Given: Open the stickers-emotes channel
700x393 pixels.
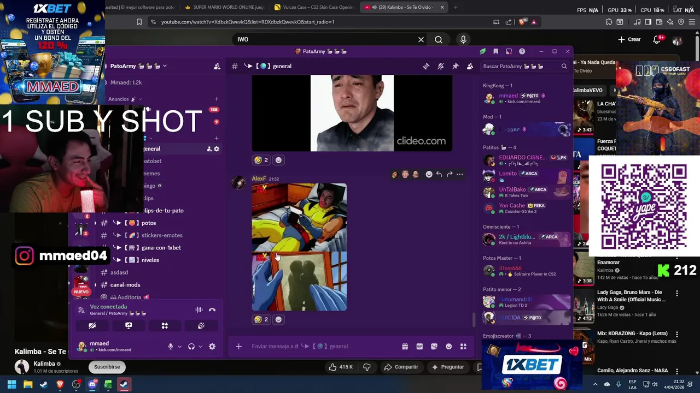Looking at the screenshot, I should coord(162,235).
